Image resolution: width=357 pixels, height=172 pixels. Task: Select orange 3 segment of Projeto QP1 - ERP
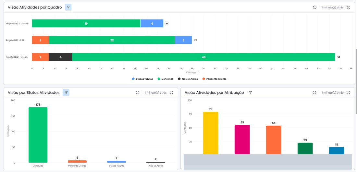(x=40, y=40)
